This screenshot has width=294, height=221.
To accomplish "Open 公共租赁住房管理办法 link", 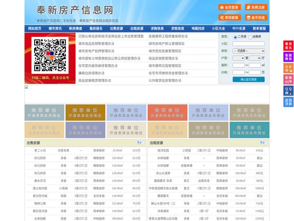I will point(165,80).
